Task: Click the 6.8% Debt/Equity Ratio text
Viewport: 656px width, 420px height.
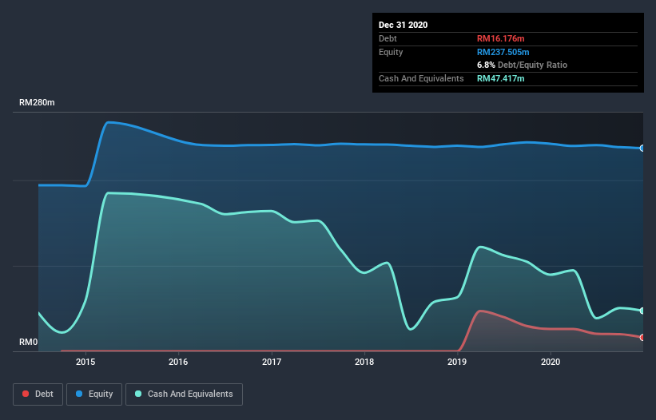Action: 522,65
